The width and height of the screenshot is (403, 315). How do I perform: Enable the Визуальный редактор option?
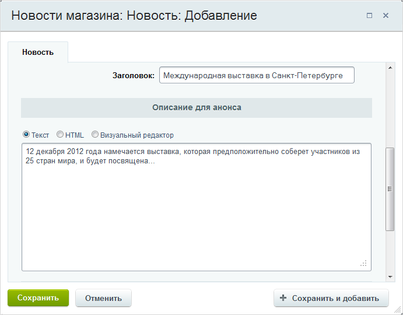(x=95, y=134)
